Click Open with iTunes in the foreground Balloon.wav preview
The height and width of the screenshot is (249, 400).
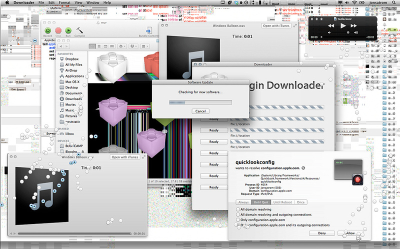pyautogui.click(x=125, y=157)
